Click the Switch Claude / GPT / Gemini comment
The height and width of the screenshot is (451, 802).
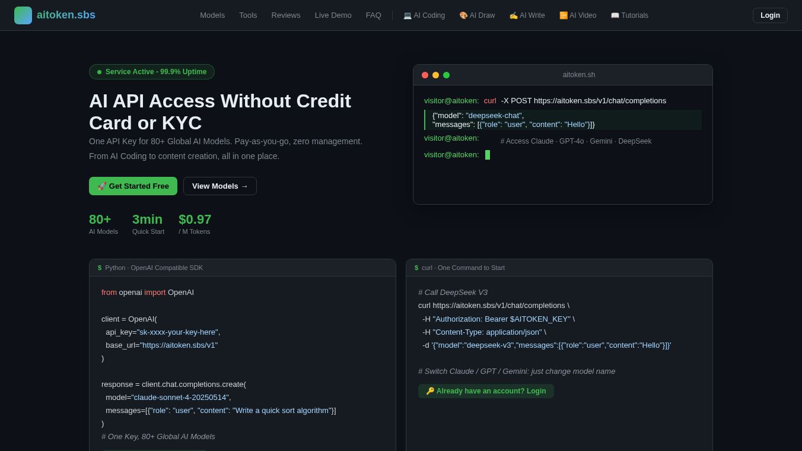517,371
